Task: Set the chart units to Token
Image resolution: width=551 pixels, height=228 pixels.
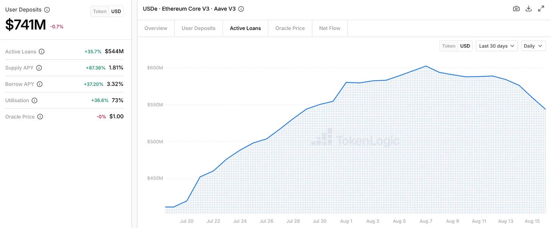Action: click(x=449, y=46)
